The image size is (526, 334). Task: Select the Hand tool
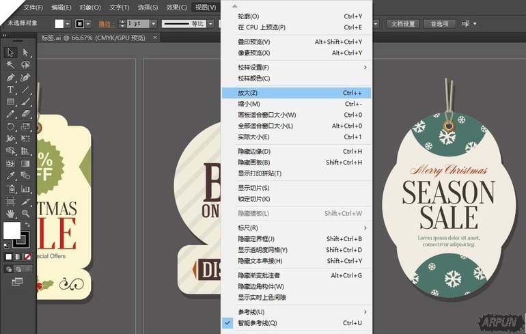pyautogui.click(x=10, y=213)
